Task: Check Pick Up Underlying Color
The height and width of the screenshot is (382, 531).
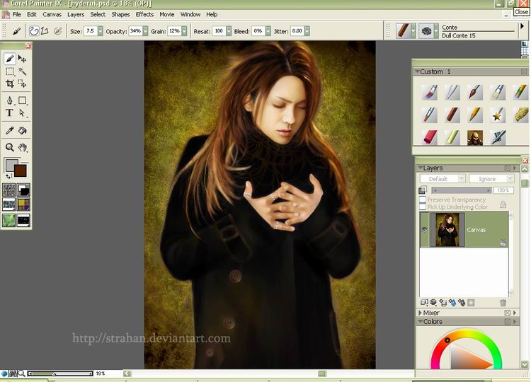Action: (x=423, y=207)
